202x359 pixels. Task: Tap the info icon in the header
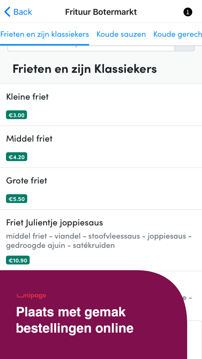188,12
